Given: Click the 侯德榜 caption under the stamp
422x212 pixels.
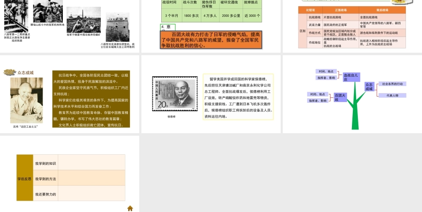Looking at the screenshot, I should click(x=171, y=117).
